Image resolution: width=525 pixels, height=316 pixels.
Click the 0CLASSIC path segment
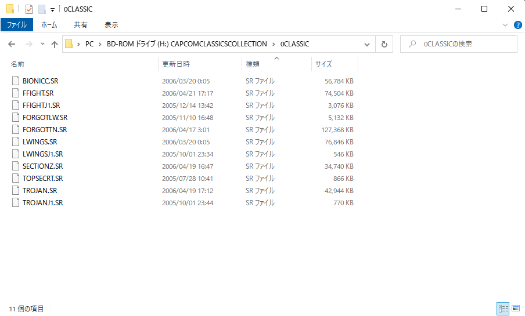[294, 44]
